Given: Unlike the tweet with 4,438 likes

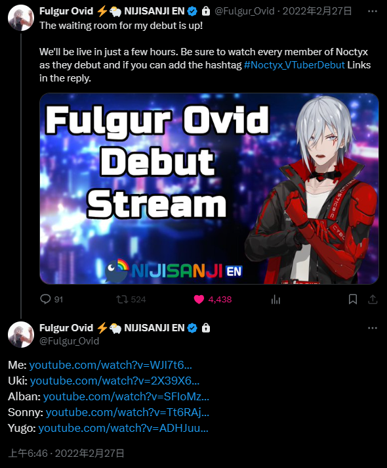Looking at the screenshot, I should pyautogui.click(x=199, y=299).
